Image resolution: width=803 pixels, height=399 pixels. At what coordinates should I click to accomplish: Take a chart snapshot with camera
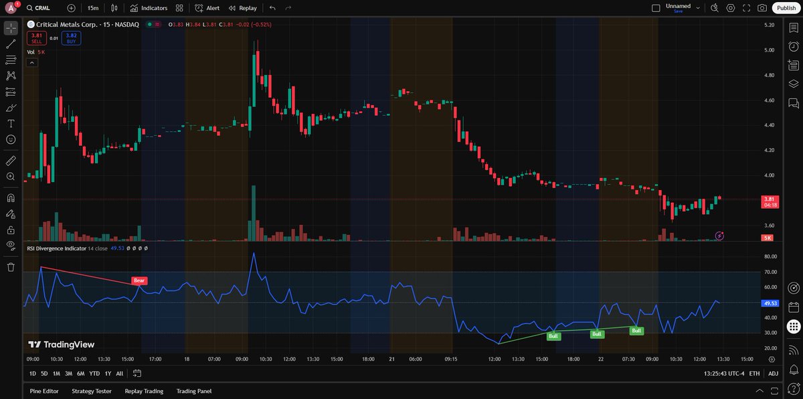pos(762,8)
